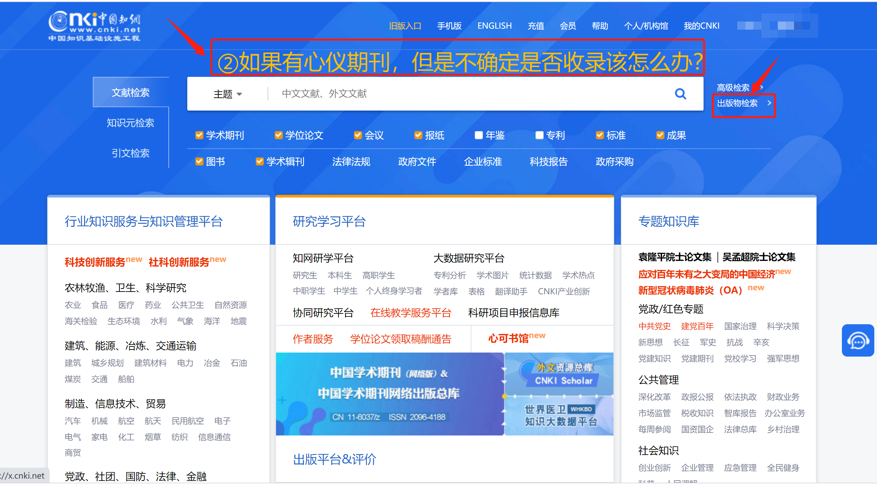Screen dimensions: 877x484
Task: Click the 外文资源总库 CNKI Scholar banner
Action: 559,374
